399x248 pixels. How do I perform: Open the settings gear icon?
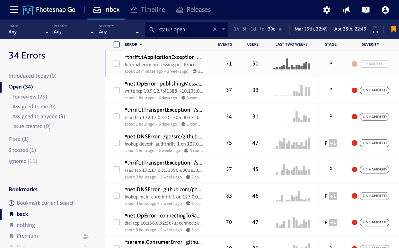point(327,10)
